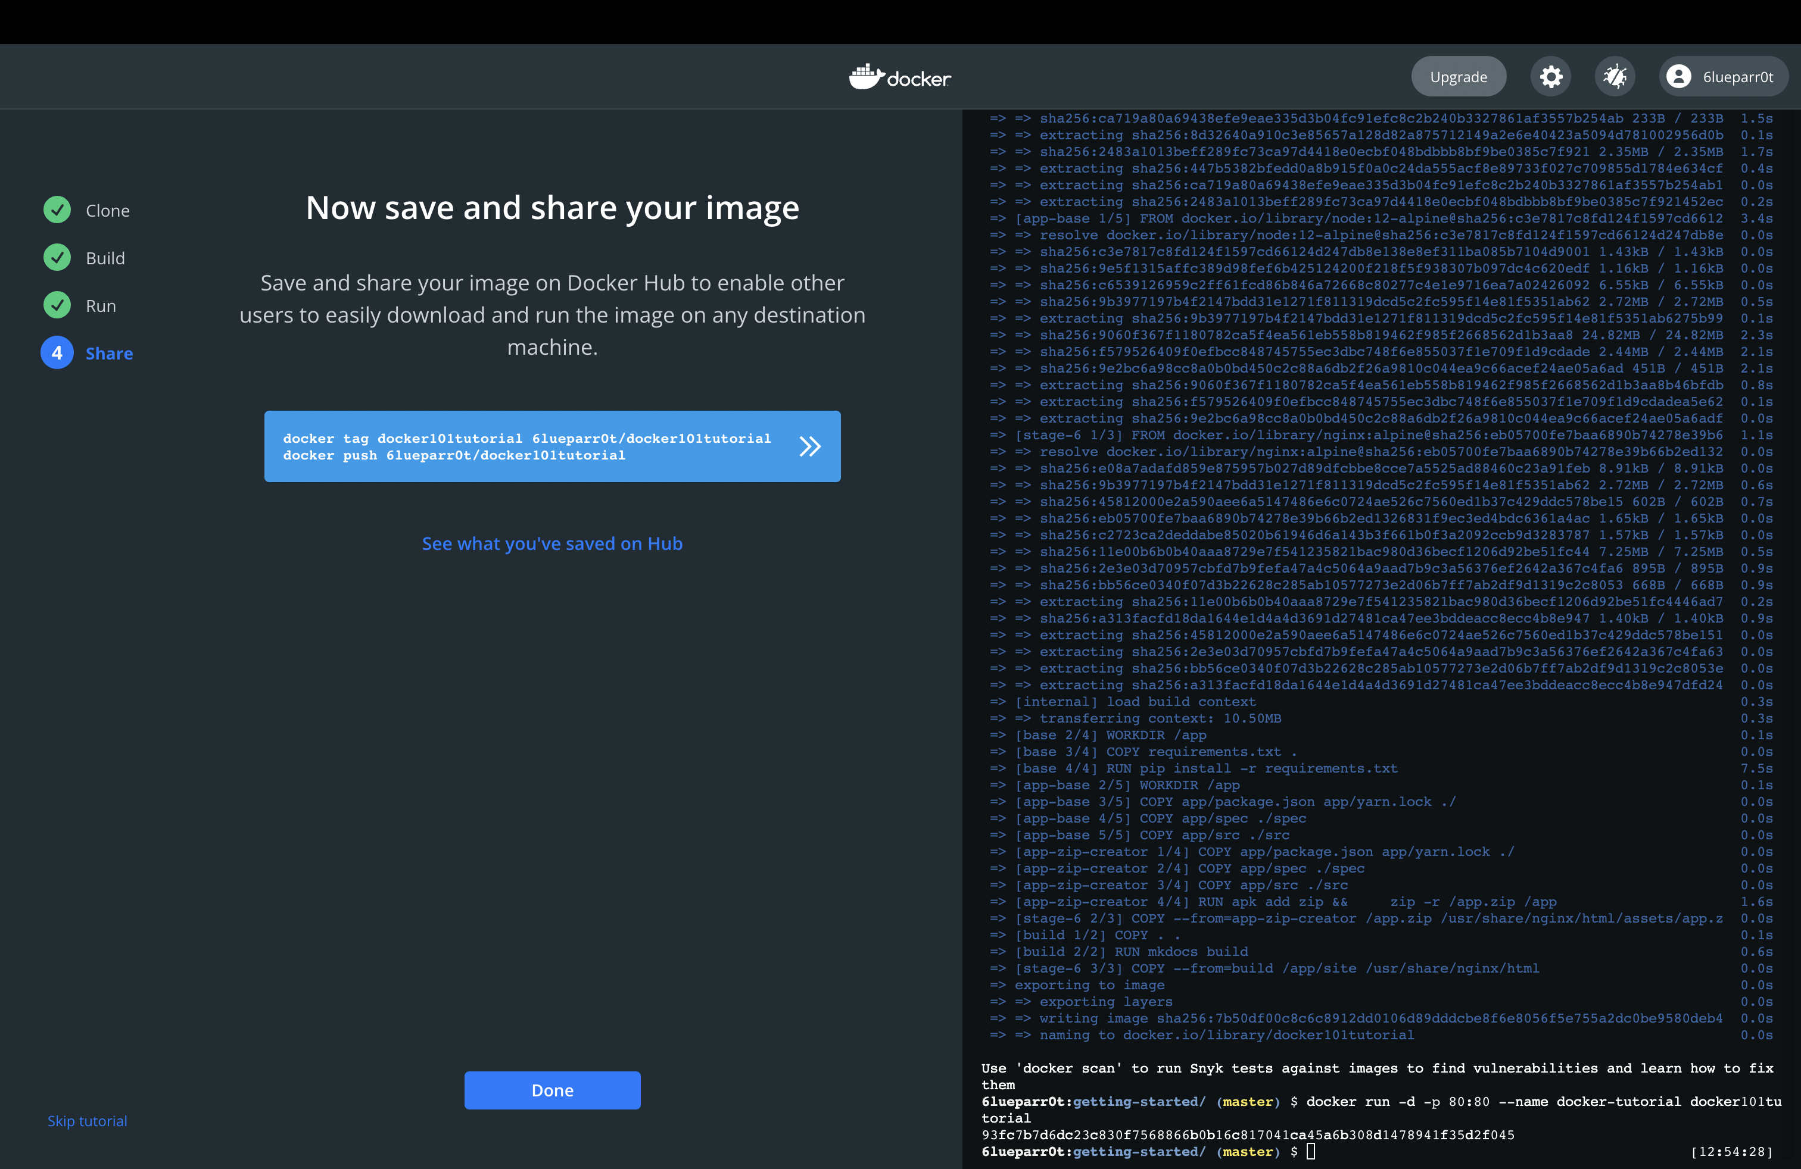Run command with double-chevron arrow icon

[x=810, y=446]
